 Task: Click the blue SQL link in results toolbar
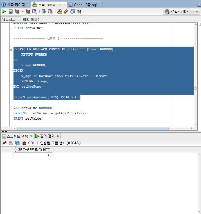pos(31,143)
